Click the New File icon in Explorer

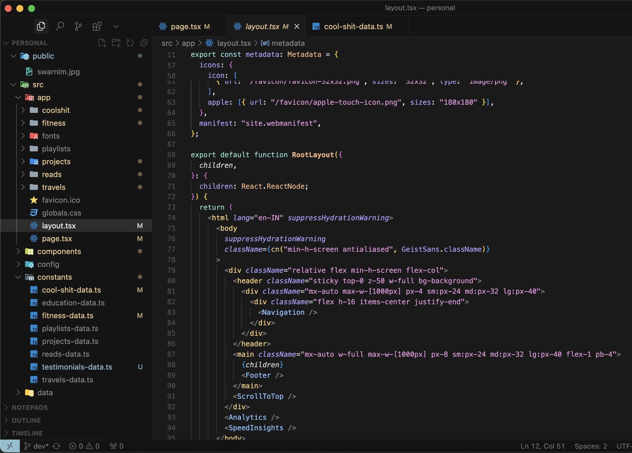coord(102,43)
